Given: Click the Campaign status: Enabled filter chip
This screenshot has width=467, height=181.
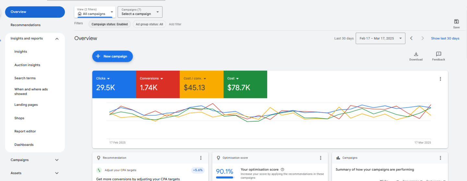Looking at the screenshot, I should tap(110, 24).
